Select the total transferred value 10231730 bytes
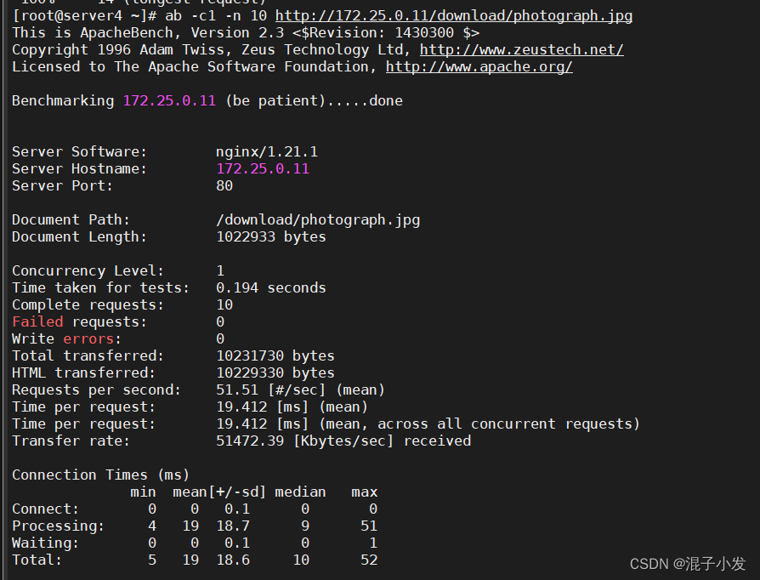 [x=275, y=355]
